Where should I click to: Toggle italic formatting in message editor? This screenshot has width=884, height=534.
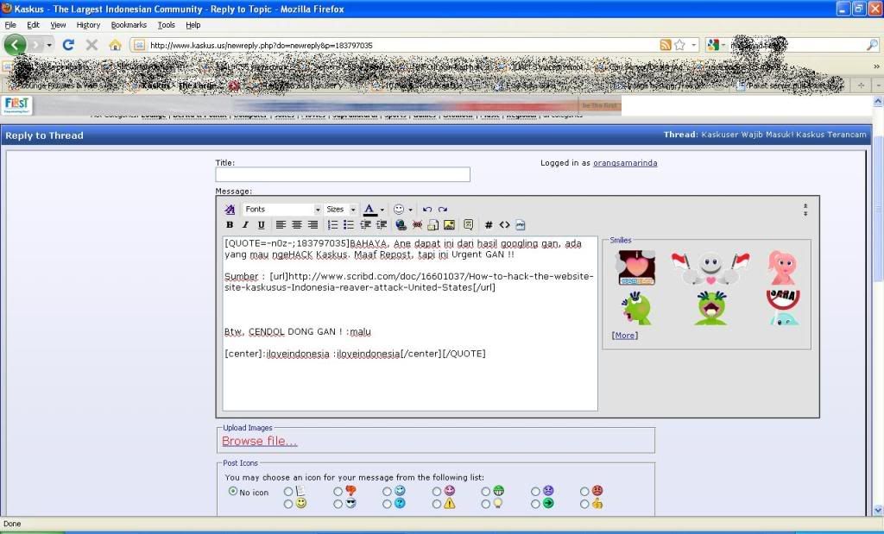coord(245,225)
